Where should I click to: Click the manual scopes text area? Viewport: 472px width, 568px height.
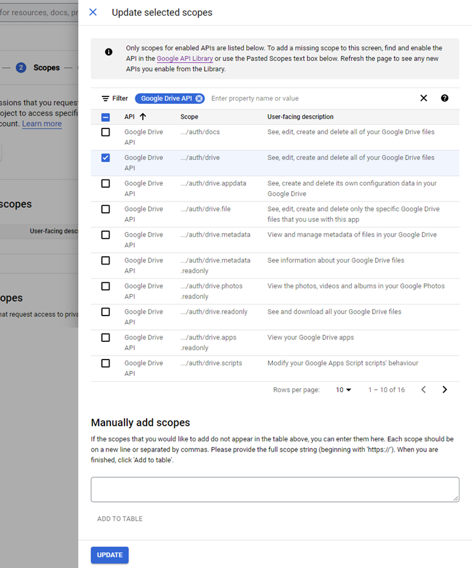pyautogui.click(x=274, y=489)
